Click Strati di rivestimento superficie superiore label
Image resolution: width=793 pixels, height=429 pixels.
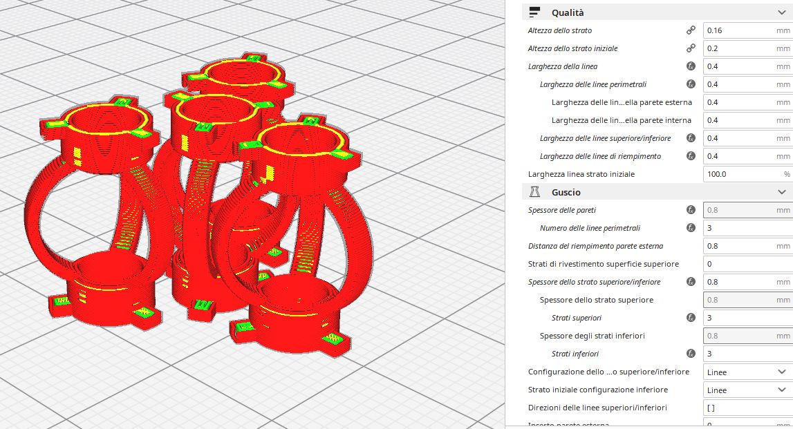604,264
